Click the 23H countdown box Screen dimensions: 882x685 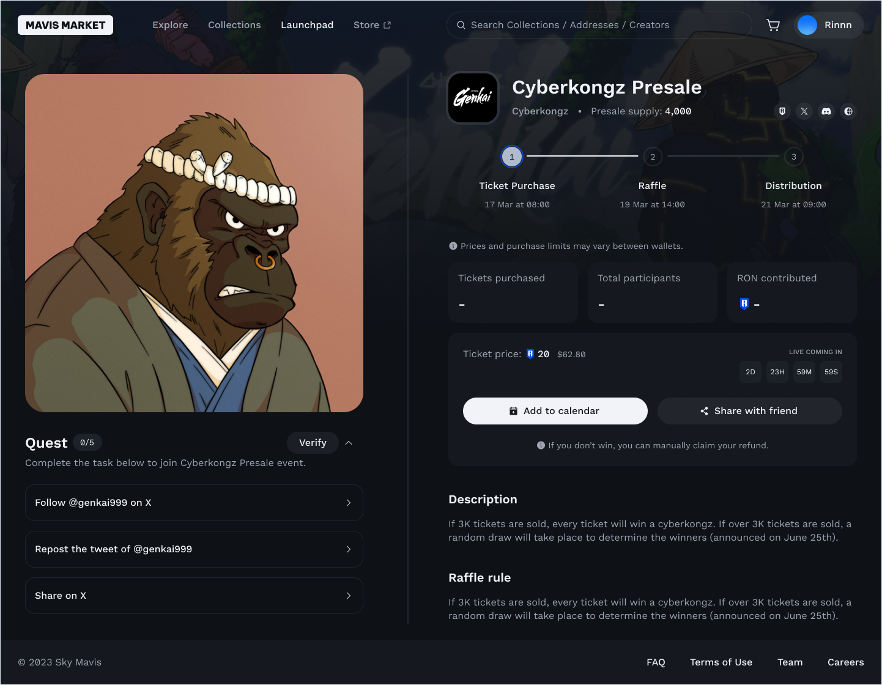tap(777, 372)
